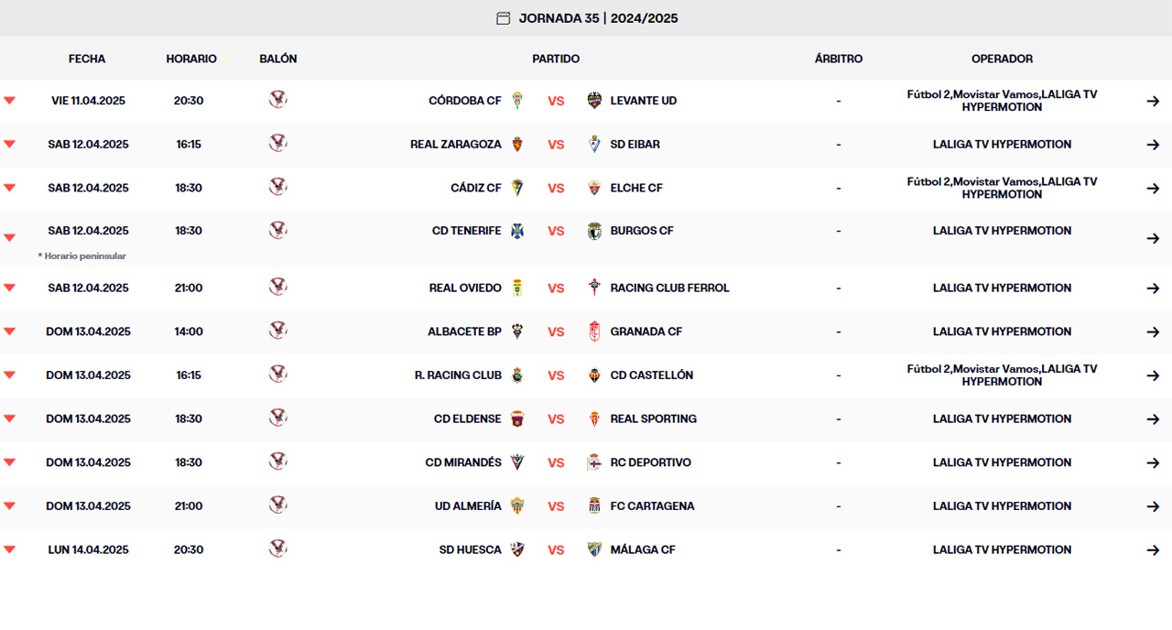Screen dimensions: 1172x630
Task: Click the Horario column header
Action: tap(191, 59)
